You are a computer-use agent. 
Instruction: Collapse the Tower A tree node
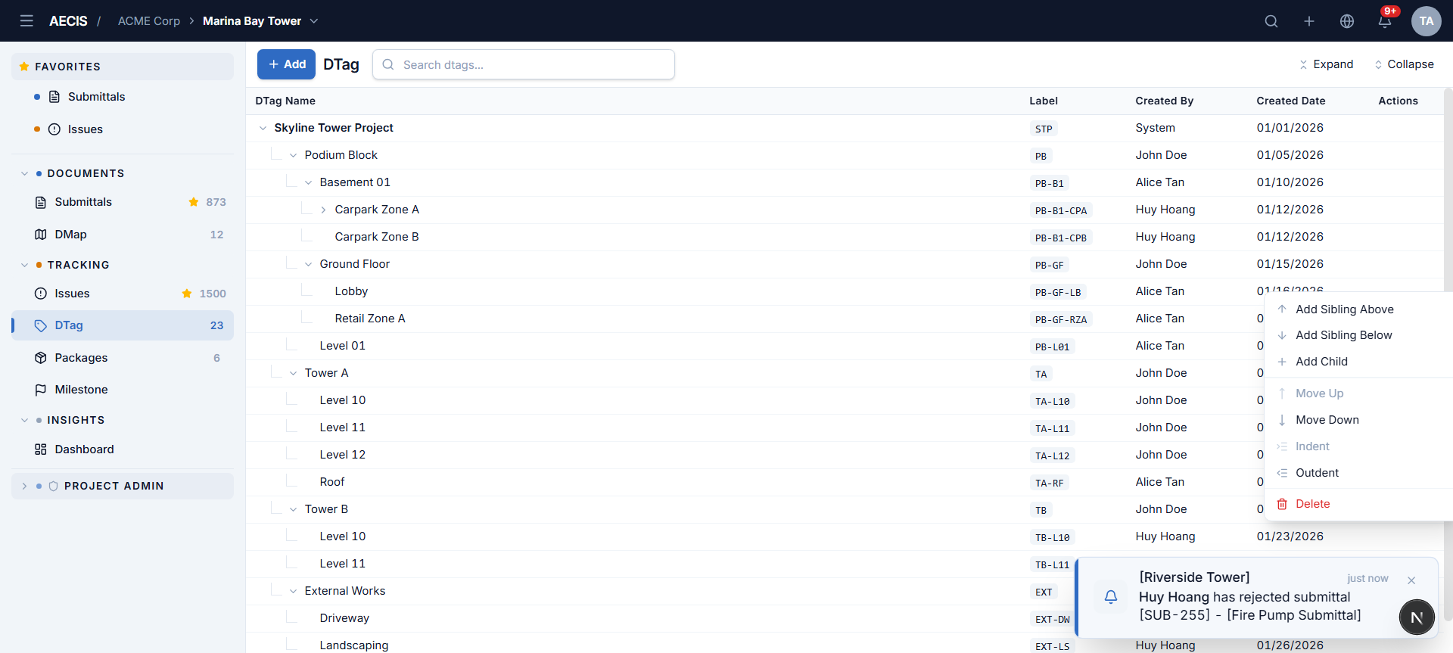(293, 373)
